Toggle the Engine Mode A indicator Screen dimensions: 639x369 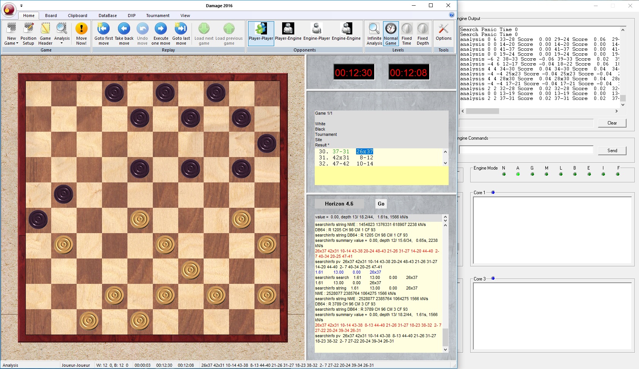(x=518, y=174)
